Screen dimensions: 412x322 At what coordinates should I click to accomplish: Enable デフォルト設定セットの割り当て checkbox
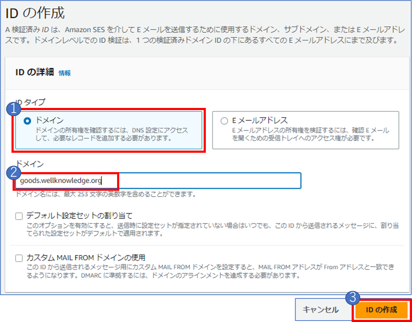[x=19, y=216]
